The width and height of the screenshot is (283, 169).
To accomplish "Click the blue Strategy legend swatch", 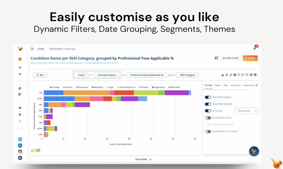I will (50, 87).
